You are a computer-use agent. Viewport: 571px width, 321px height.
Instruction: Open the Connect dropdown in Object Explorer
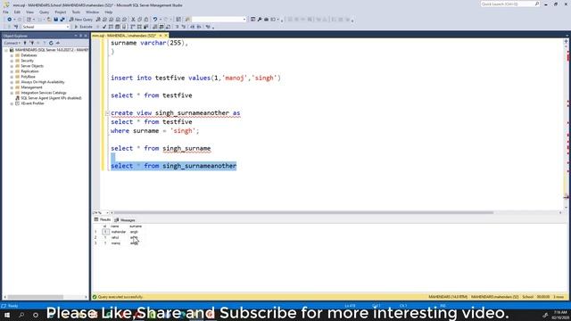[x=12, y=43]
